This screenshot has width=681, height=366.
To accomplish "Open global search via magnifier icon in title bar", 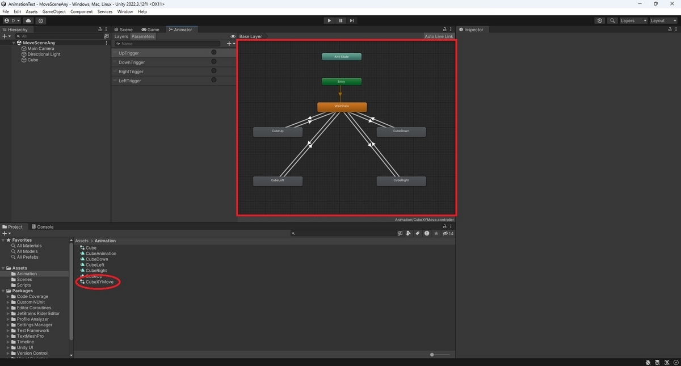I will pos(612,20).
